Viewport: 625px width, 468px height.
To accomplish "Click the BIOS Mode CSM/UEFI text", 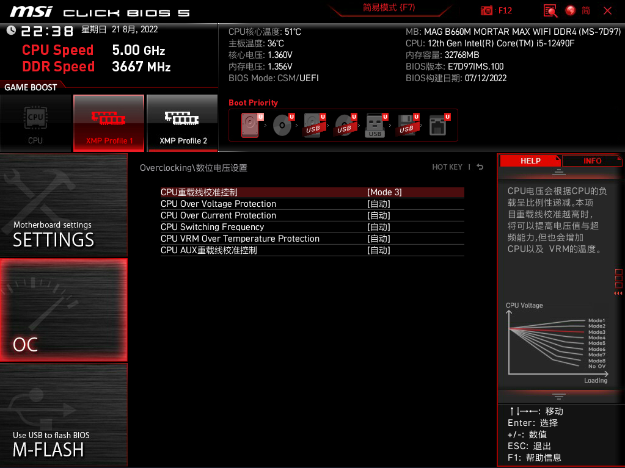I will (274, 78).
